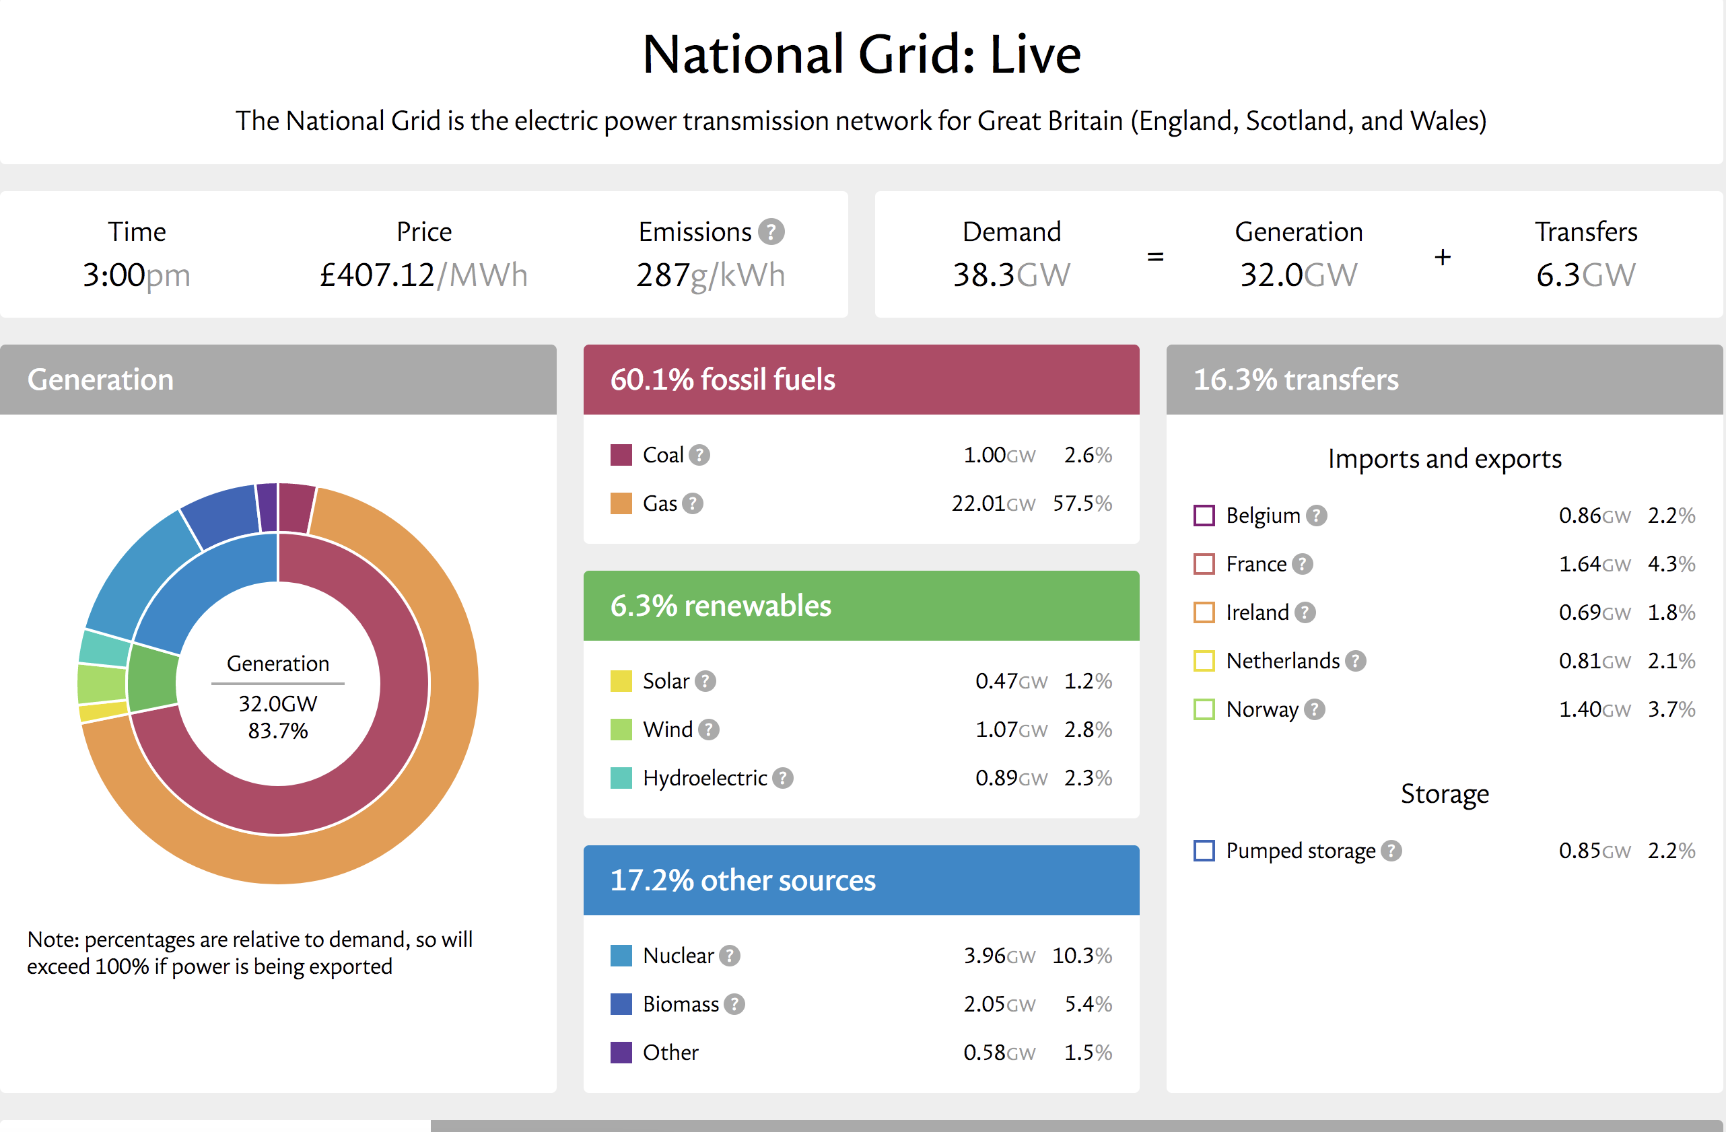This screenshot has height=1132, width=1726.
Task: Click the Nuclear question mark icon
Action: coord(730,956)
